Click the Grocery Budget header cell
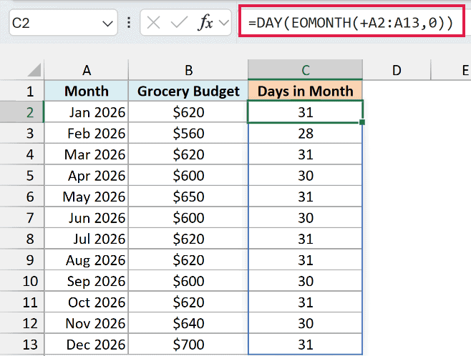 188,91
